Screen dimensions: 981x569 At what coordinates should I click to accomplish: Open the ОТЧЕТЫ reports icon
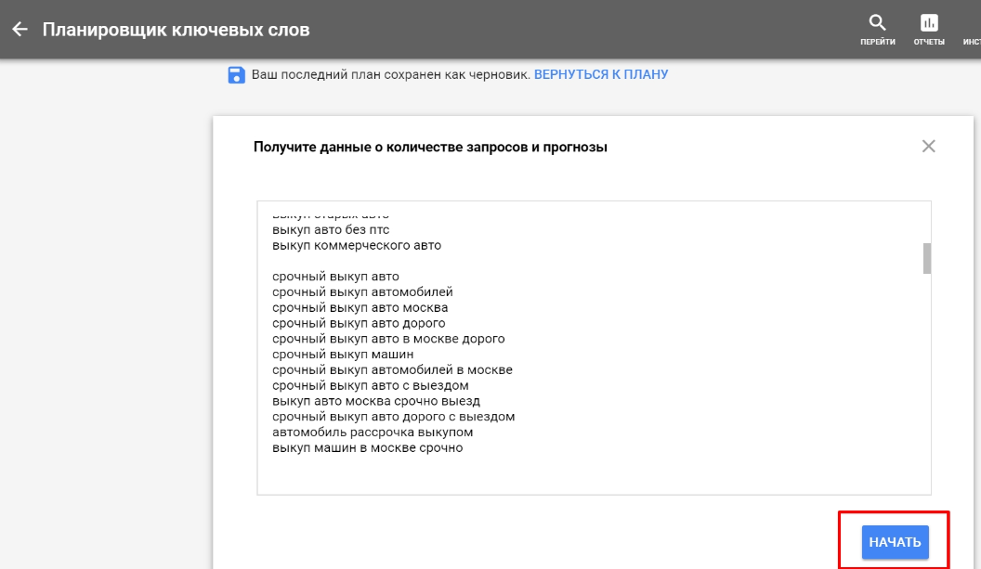pyautogui.click(x=929, y=30)
